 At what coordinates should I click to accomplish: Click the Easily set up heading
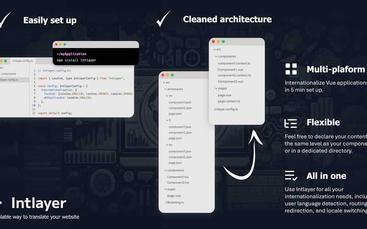click(x=50, y=20)
